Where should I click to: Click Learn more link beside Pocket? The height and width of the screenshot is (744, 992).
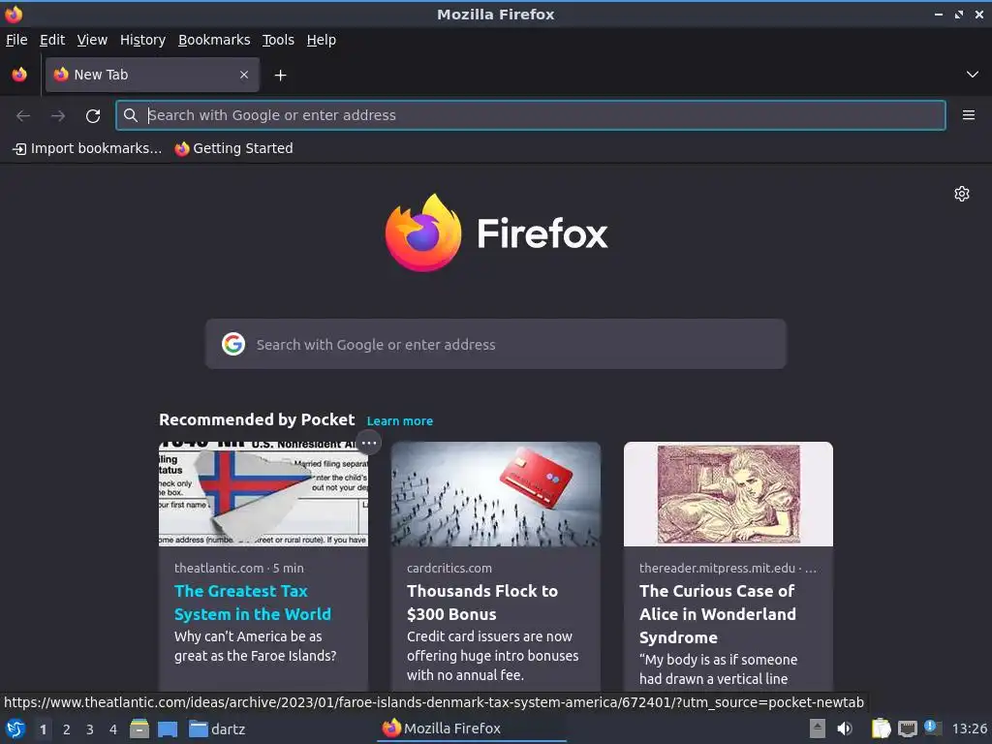[x=400, y=421]
